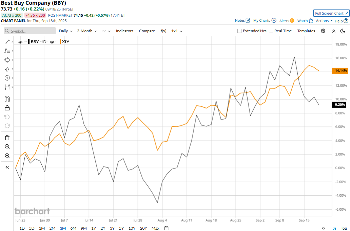Open the Fibonacci tools icon
Viewport: 350px width, 231px height.
7,51
